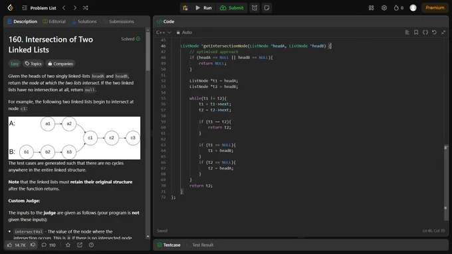View the streak flame counter
This screenshot has height=254, width=452.
coord(399,8)
